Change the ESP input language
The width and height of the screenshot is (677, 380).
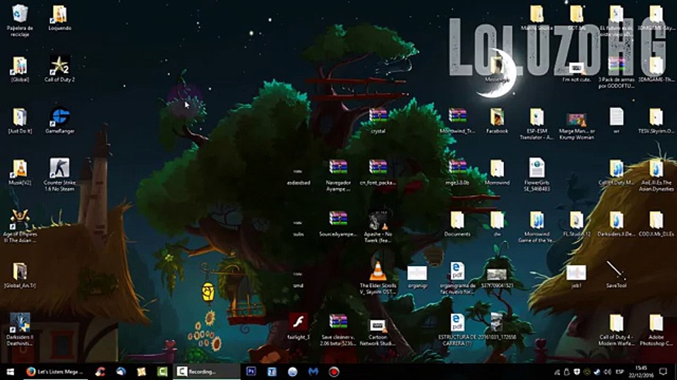620,372
